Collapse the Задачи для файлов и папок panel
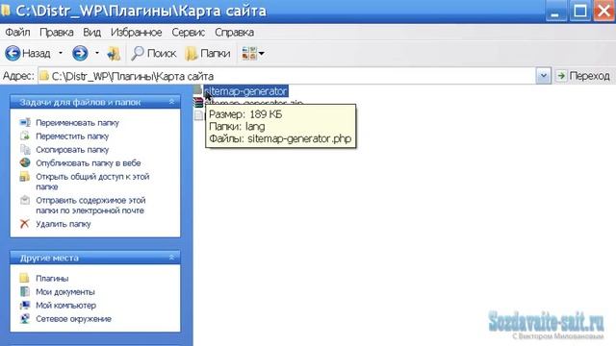Image resolution: width=616 pixels, height=346 pixels. pos(171,102)
